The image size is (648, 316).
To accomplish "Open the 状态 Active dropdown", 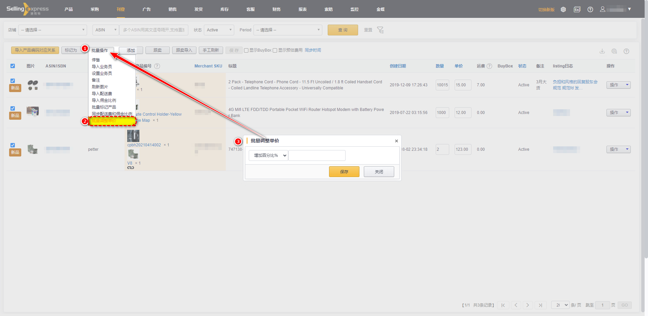I will coord(219,30).
